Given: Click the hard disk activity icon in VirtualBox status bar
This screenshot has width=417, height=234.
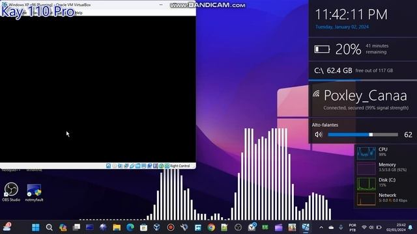Looking at the screenshot, I should coord(109,166).
